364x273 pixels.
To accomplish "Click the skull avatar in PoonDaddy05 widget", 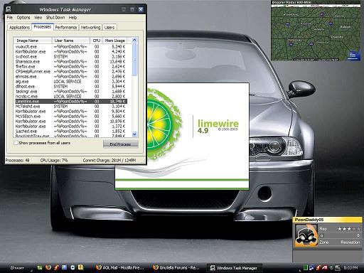I will tap(306, 235).
